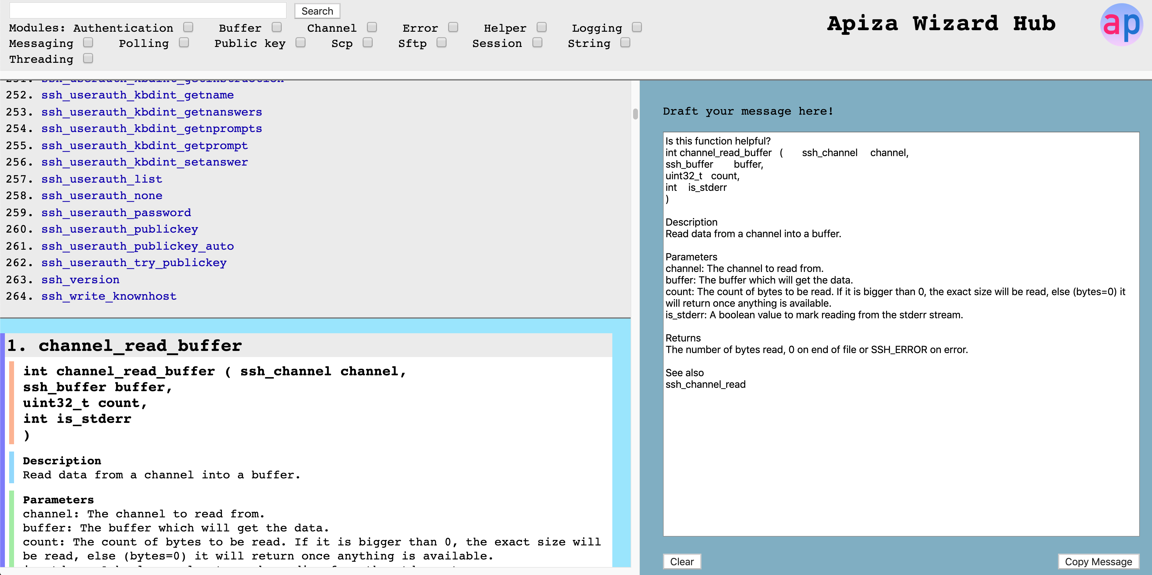The width and height of the screenshot is (1152, 575).
Task: Select ssh_userauth_kbdint_setanswer function
Action: pyautogui.click(x=144, y=162)
